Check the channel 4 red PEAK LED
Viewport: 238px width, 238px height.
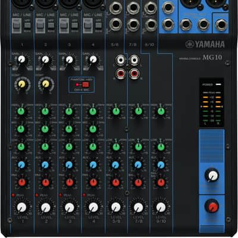[84, 195]
